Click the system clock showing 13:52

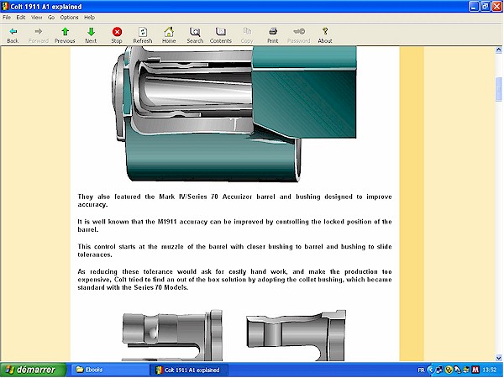coord(490,370)
